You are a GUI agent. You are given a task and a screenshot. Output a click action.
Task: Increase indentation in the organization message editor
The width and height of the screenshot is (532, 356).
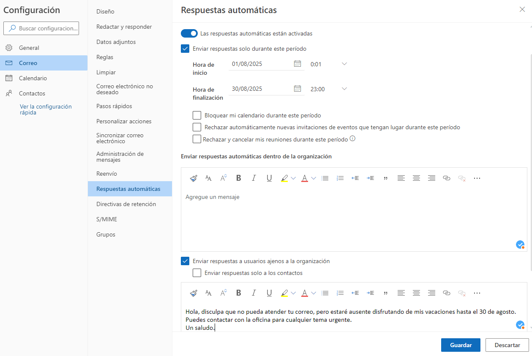(x=370, y=178)
